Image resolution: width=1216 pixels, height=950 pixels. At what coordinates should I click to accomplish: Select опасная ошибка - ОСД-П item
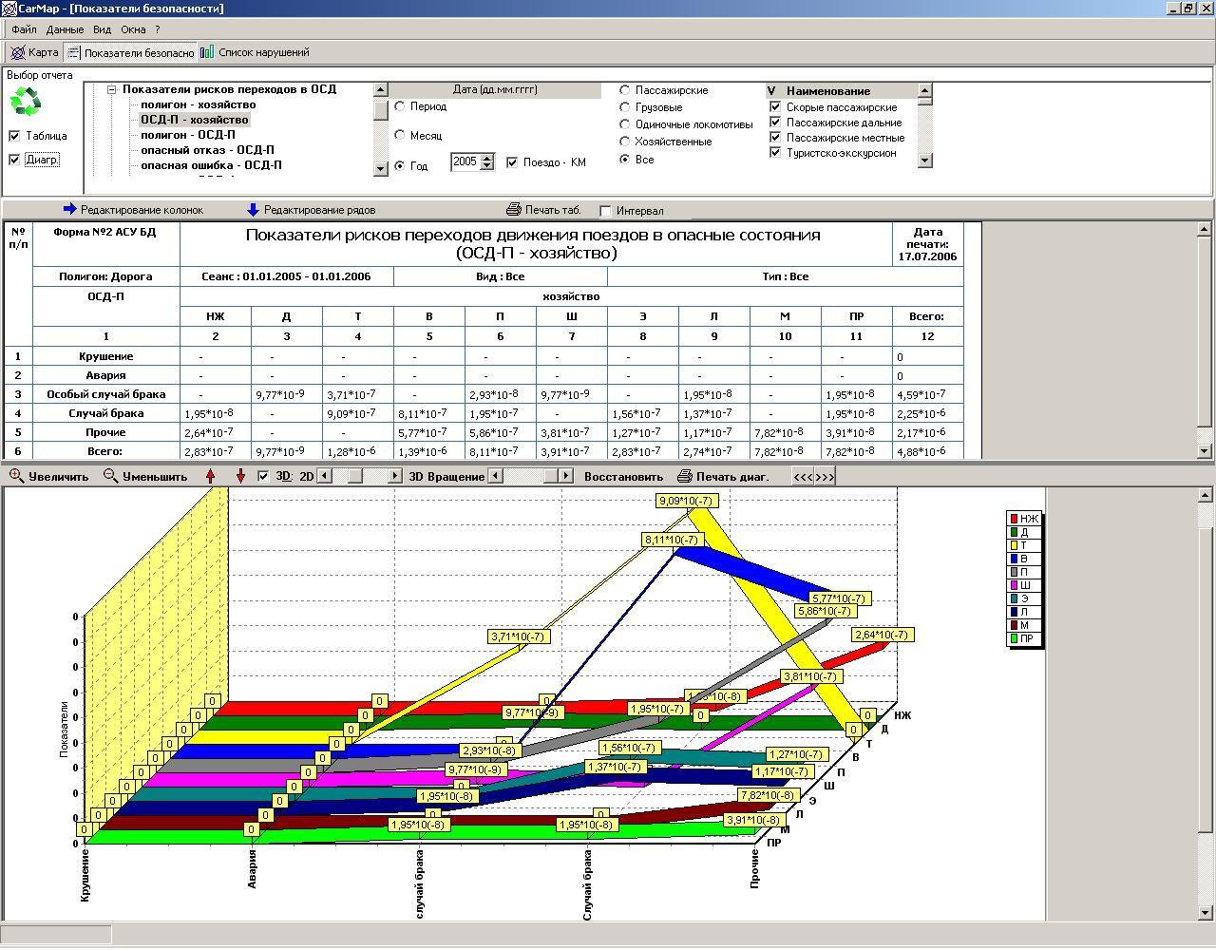[x=211, y=165]
